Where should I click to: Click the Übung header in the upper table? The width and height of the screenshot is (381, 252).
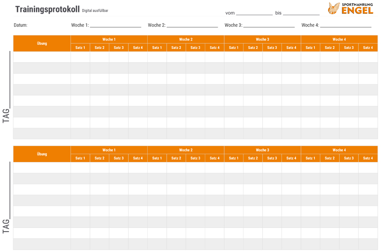coord(42,43)
